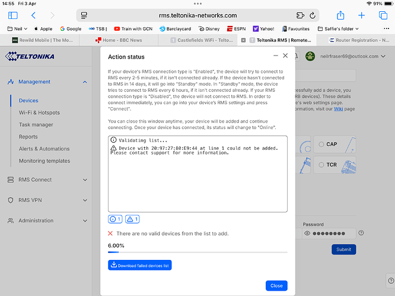The height and width of the screenshot is (296, 395).
Task: Open favourites bar overflow menu
Action: (387, 28)
